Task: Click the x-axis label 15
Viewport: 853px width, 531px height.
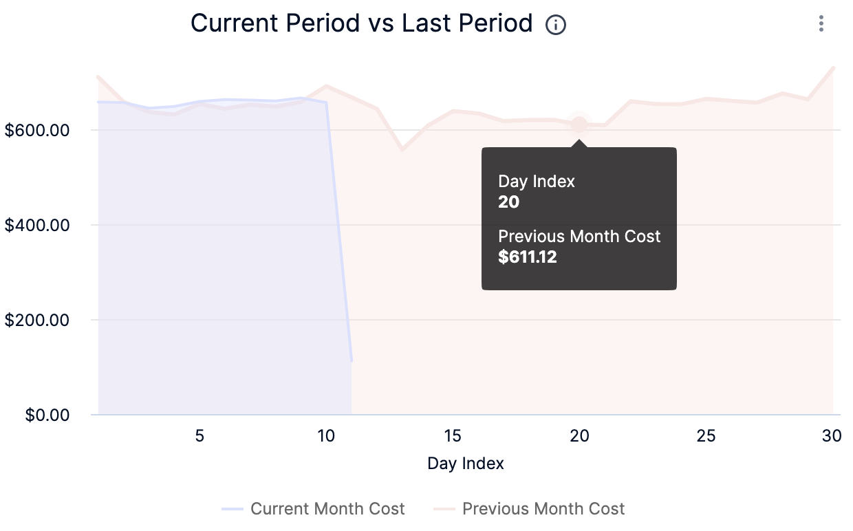Action: [452, 436]
